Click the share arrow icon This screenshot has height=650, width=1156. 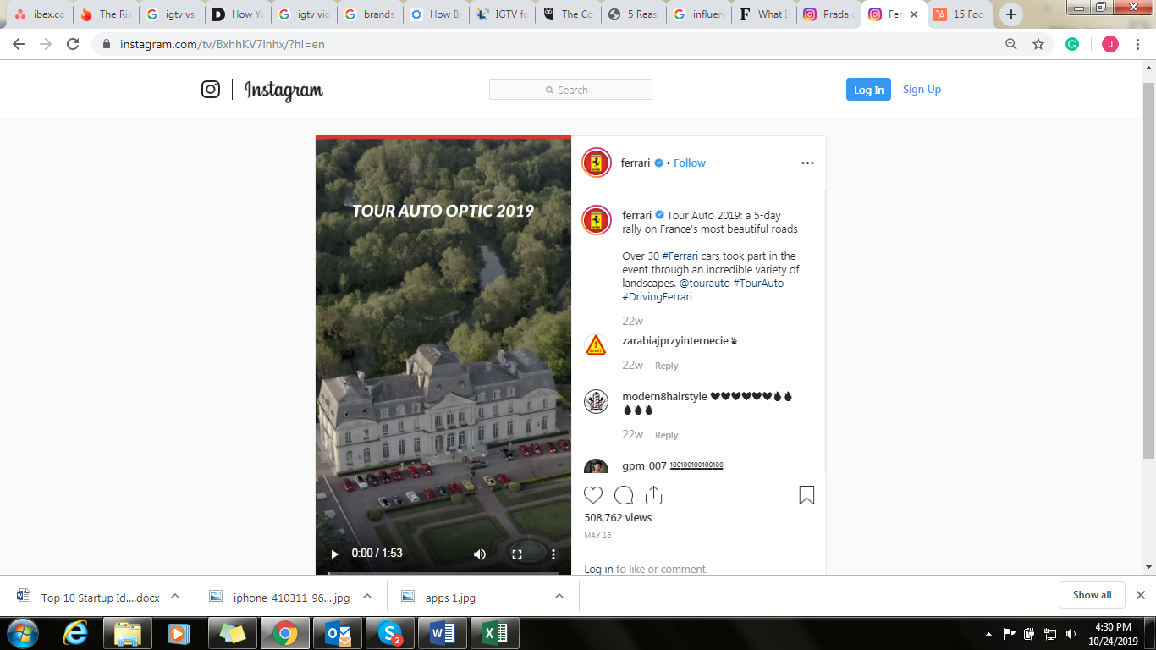point(653,495)
